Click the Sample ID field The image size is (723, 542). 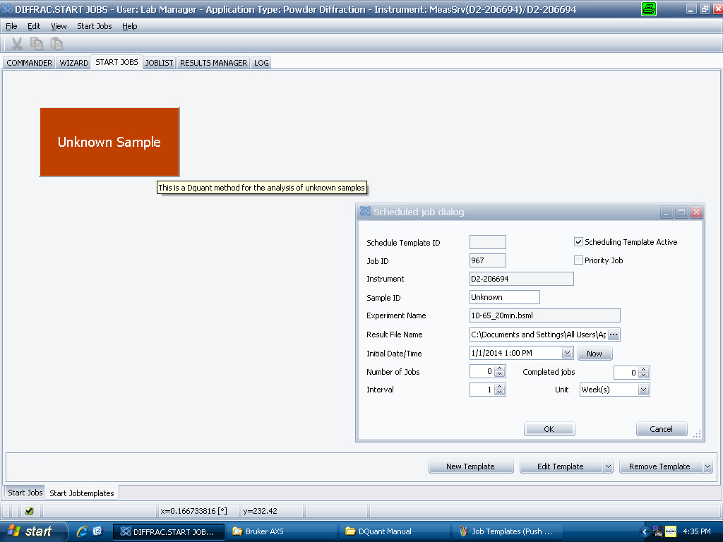point(504,297)
